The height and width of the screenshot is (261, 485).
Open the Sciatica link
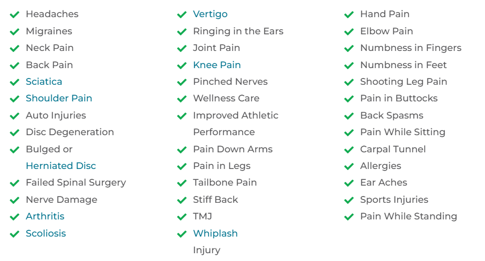coord(44,82)
